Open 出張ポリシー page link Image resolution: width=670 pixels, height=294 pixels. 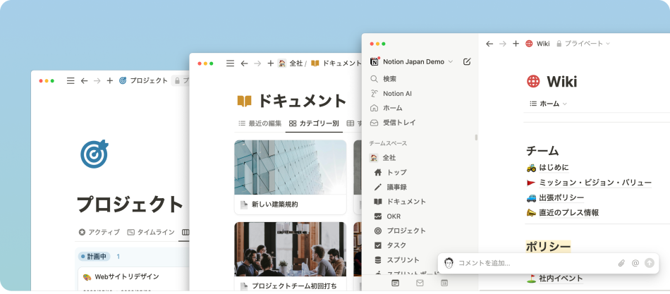point(561,197)
